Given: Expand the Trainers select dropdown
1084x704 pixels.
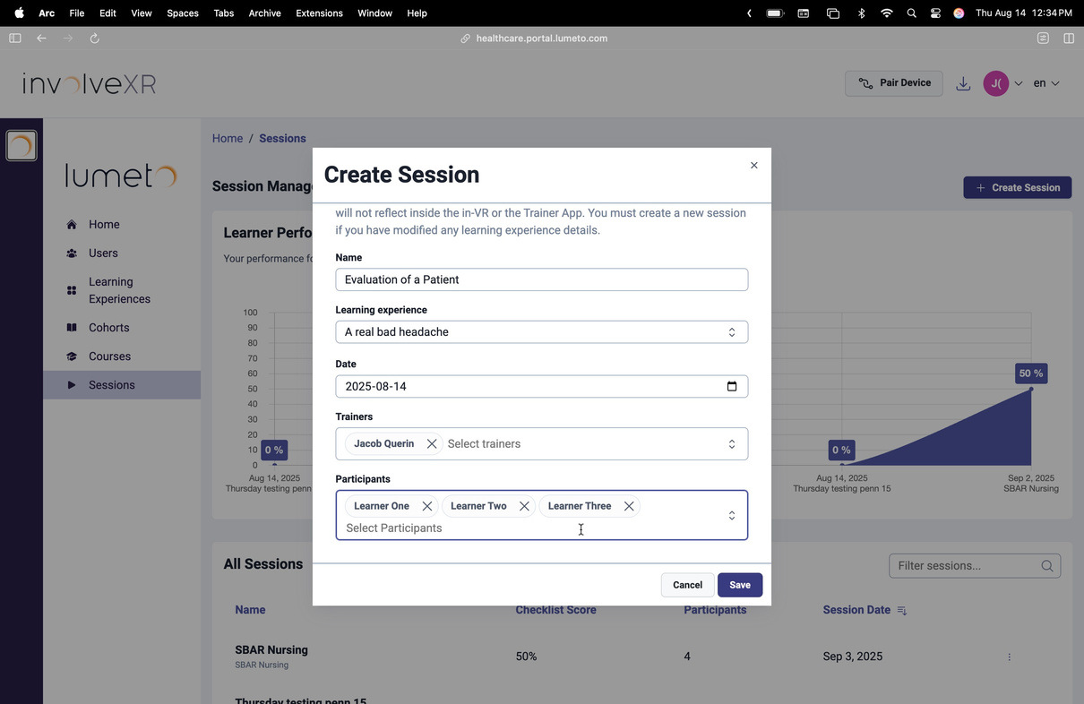Looking at the screenshot, I should 732,444.
